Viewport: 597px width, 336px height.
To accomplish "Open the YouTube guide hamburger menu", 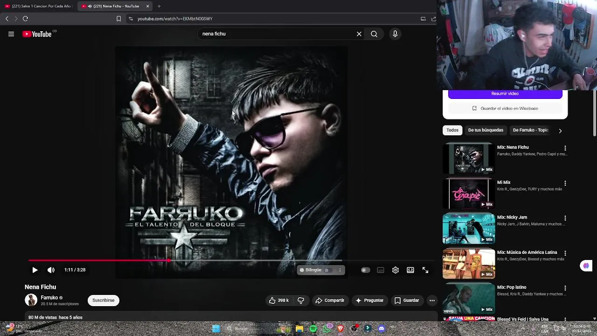I will click(11, 34).
